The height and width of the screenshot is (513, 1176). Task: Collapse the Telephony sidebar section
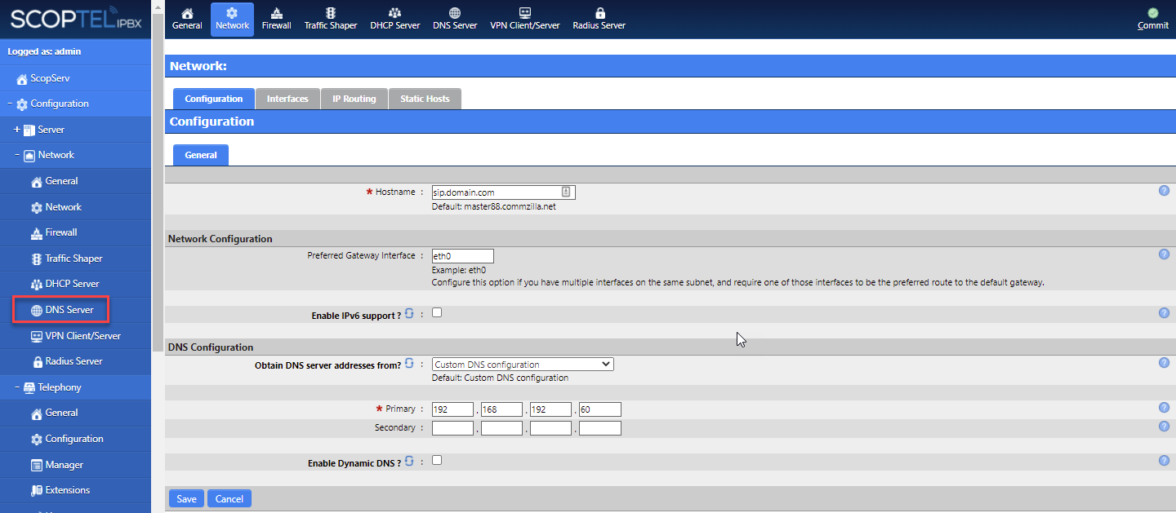point(17,387)
